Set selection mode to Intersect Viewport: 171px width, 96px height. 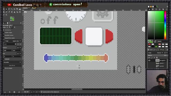point(14,27)
